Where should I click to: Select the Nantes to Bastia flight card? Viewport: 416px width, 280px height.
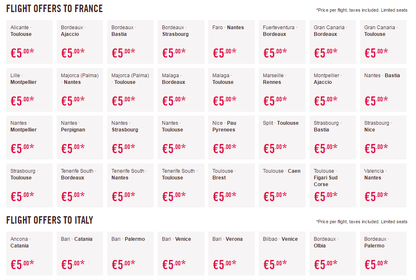pyautogui.click(x=383, y=90)
